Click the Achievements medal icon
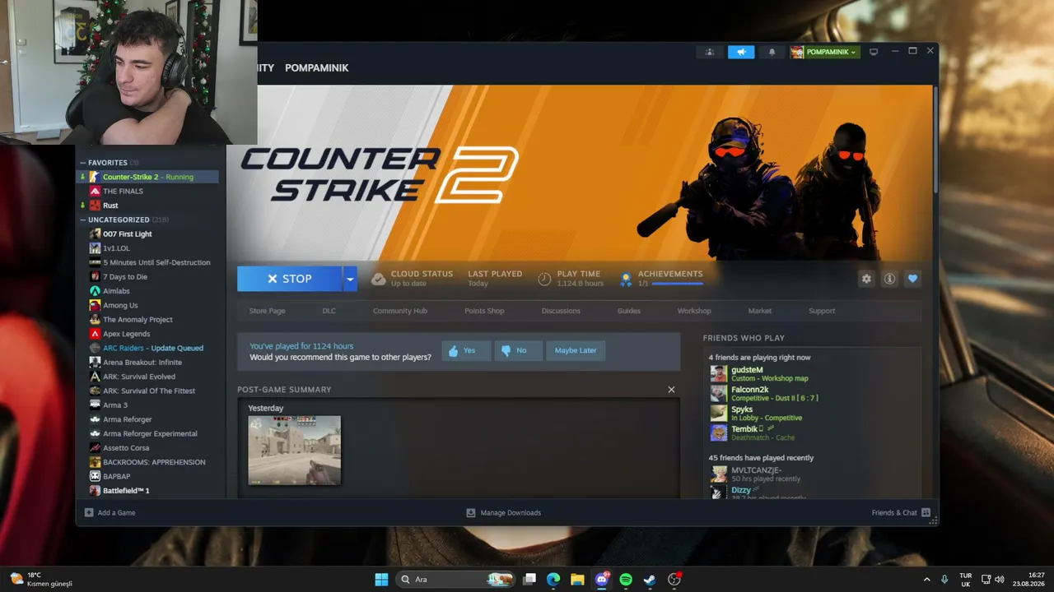1054x592 pixels. [x=626, y=279]
